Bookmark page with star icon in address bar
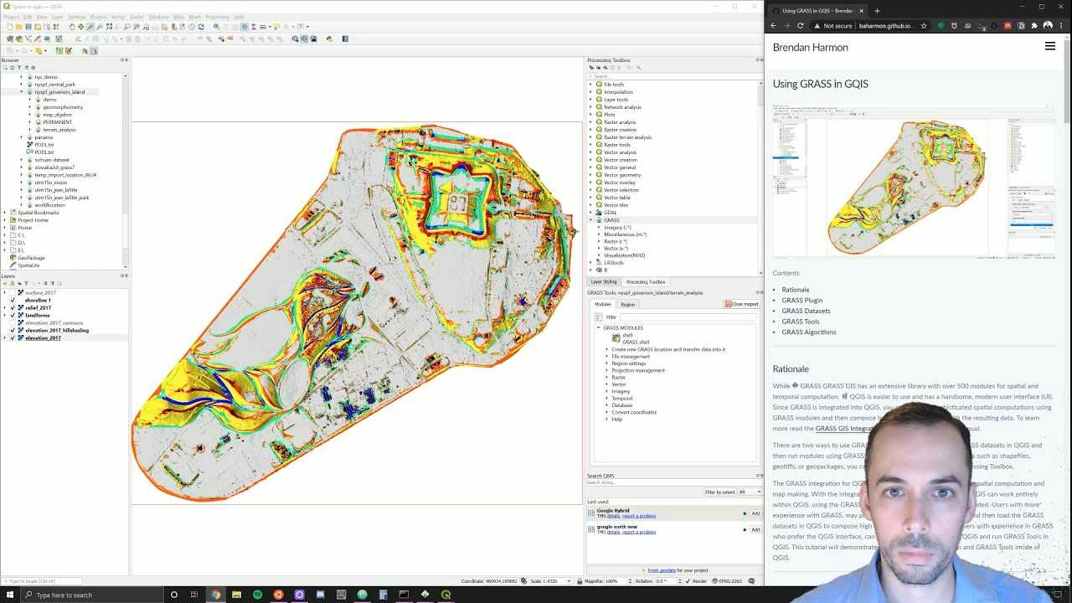 [924, 26]
